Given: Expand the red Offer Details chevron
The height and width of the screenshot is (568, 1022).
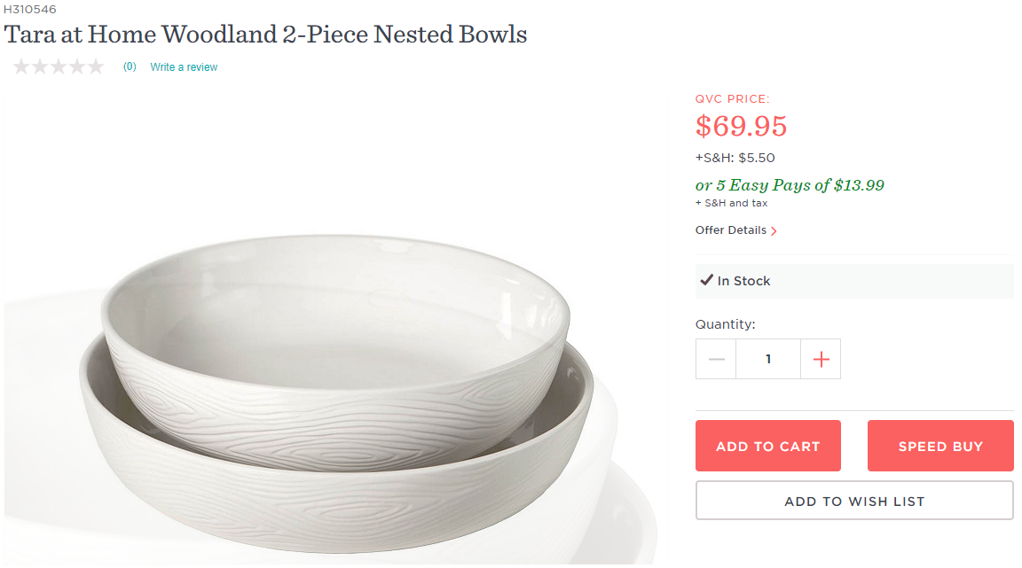Looking at the screenshot, I should [x=774, y=231].
